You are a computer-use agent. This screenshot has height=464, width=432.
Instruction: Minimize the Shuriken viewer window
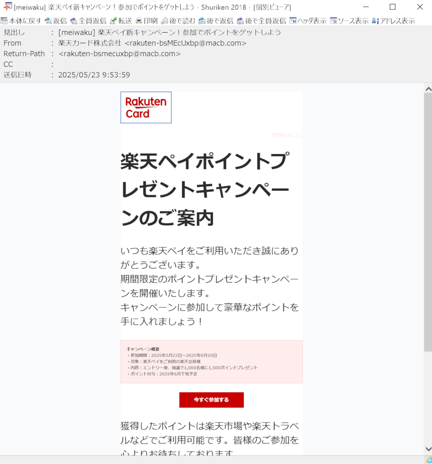pos(366,7)
